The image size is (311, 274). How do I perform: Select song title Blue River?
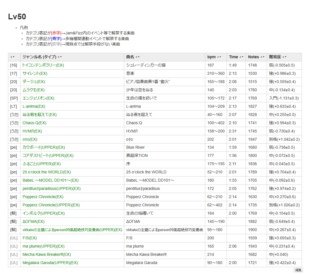click(136, 147)
